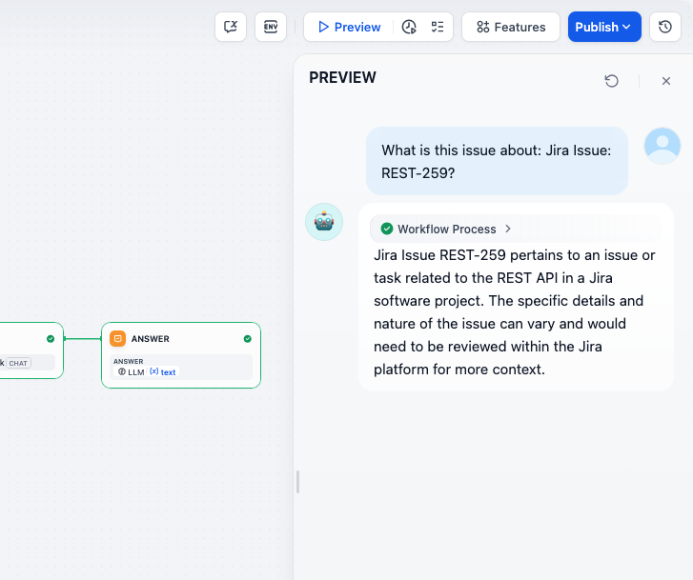
Task: Grab the Preview panel resize handle
Action: [x=297, y=482]
